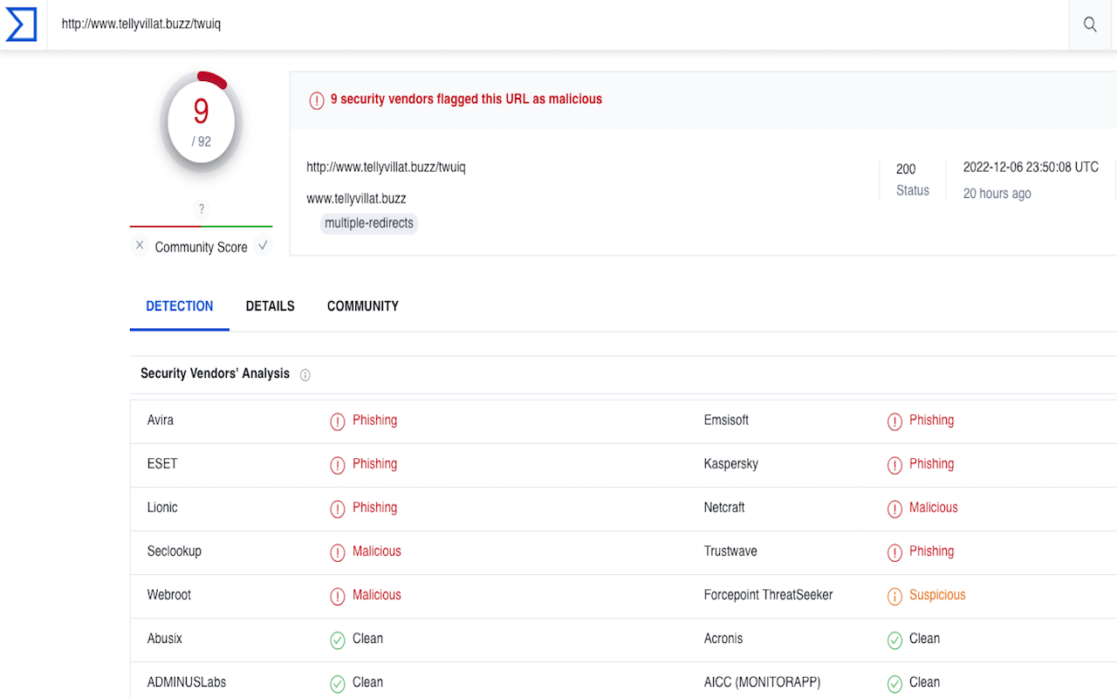Click the Avira phishing warning icon

[338, 421]
